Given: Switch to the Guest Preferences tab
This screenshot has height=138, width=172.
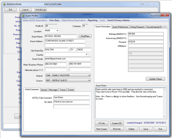Looking at the screenshot, I should 120,27.
